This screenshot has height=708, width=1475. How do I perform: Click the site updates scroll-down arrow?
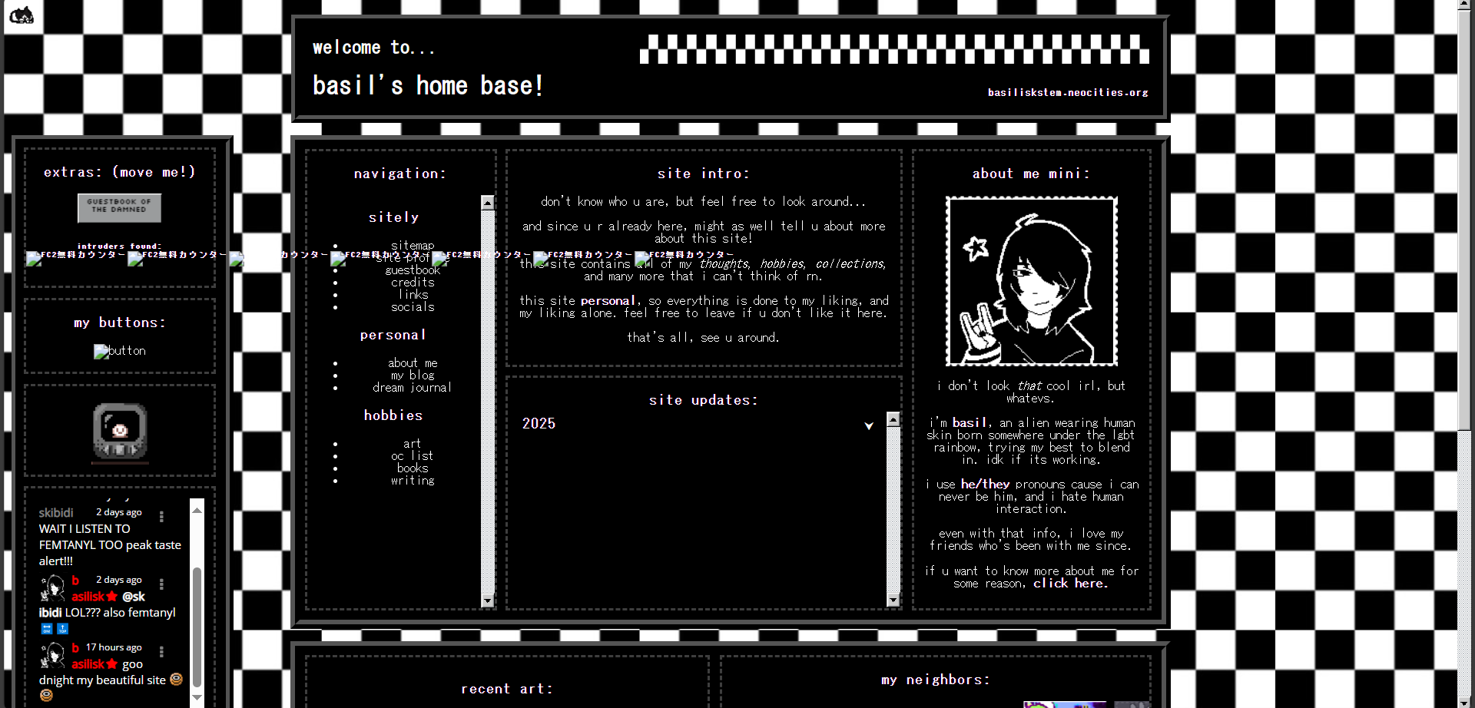(x=893, y=600)
